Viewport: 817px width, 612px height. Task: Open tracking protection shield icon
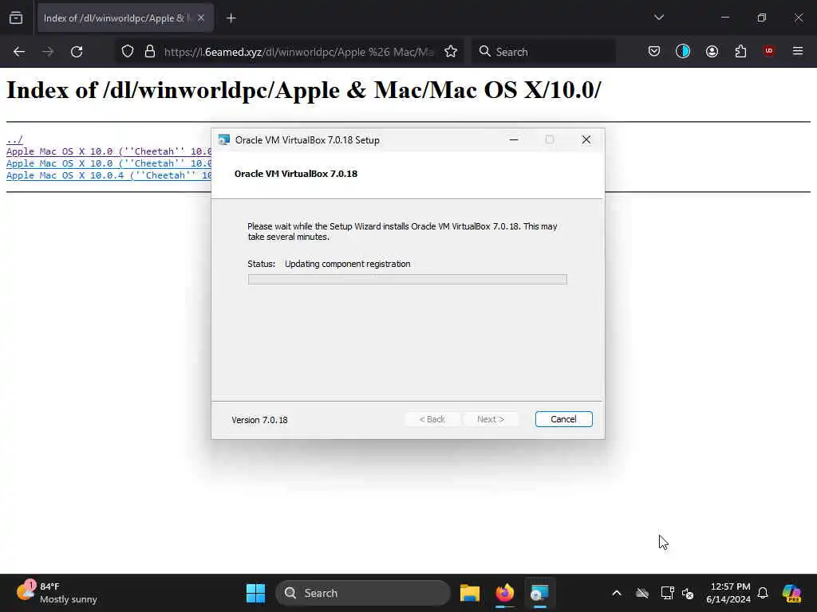click(128, 52)
